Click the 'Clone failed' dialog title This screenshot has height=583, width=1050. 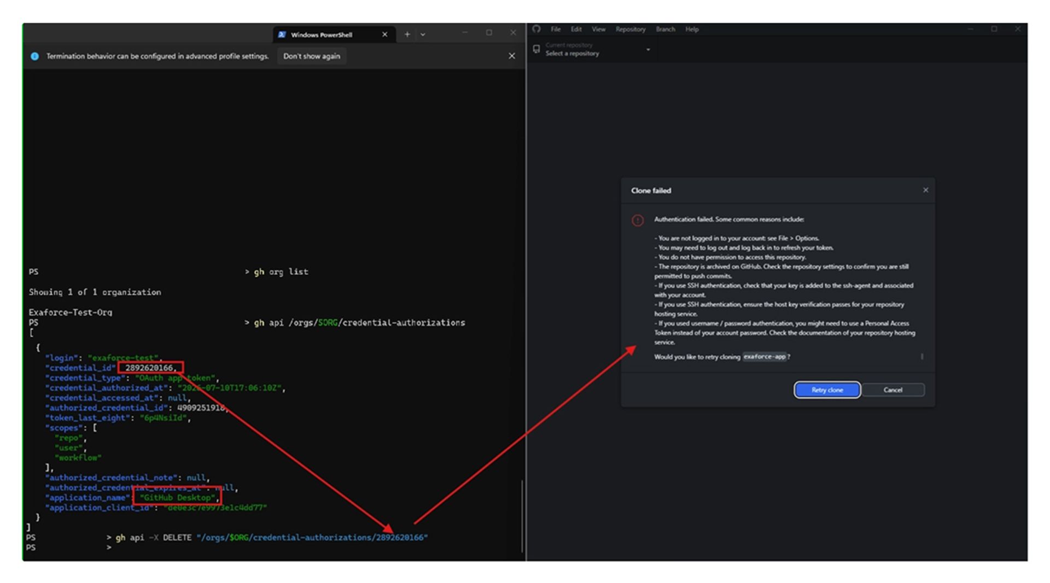[x=651, y=191]
